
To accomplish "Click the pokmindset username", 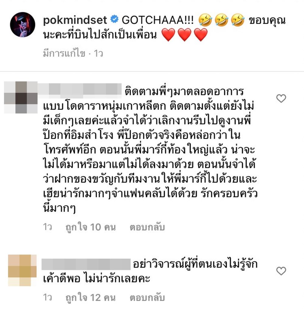I will click(x=75, y=20).
